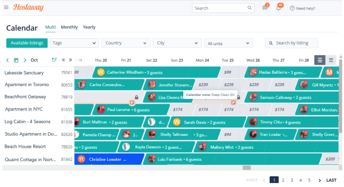The height and width of the screenshot is (187, 344).
Task: Open Christine Lowster blue reservation
Action: 109,159
